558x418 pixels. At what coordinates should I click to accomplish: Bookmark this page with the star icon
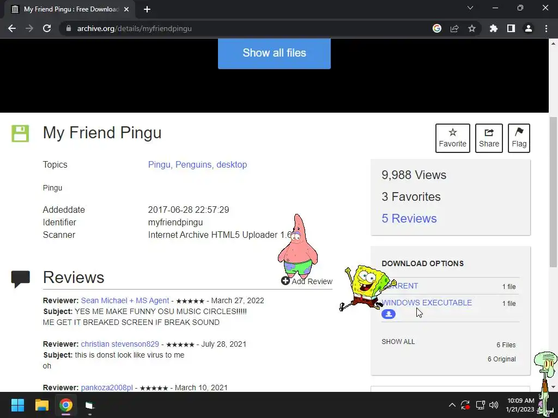472,28
